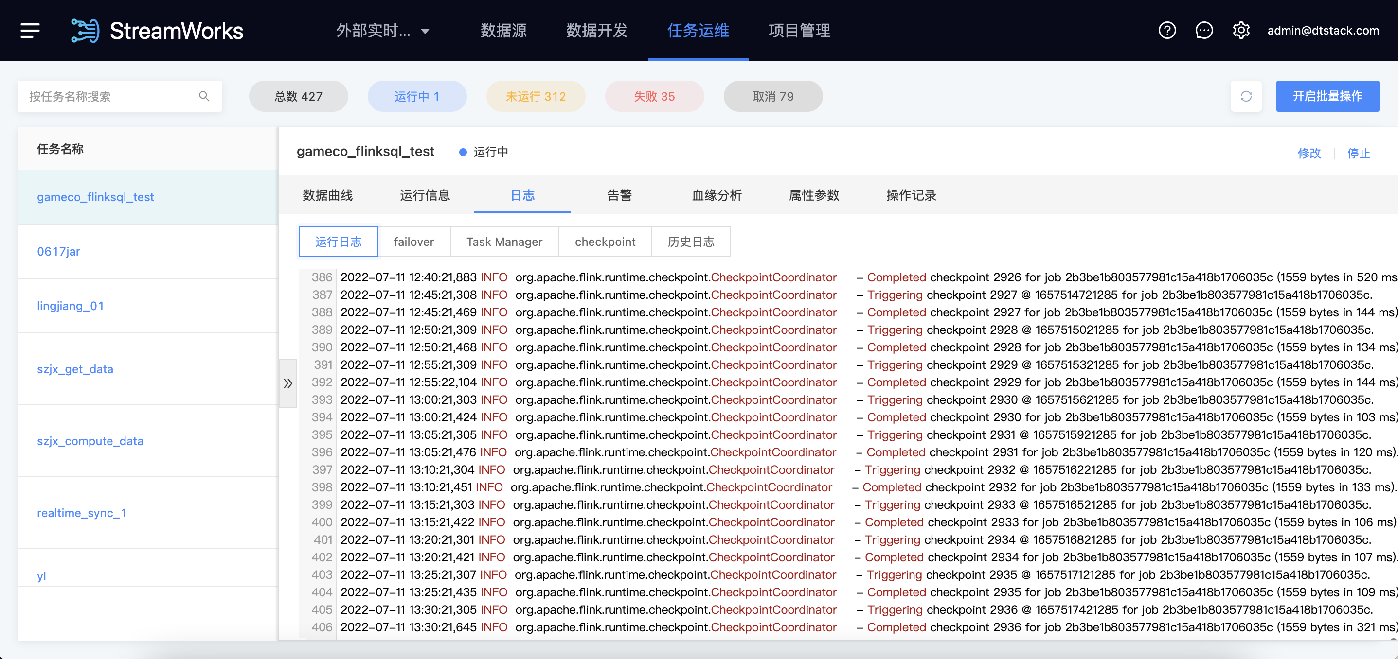Open the chat message icon
This screenshot has height=659, width=1398.
(x=1204, y=30)
